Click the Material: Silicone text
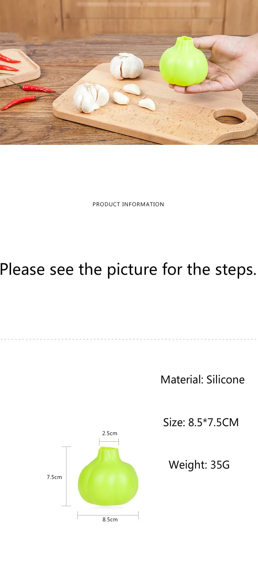This screenshot has width=258, height=571. (x=203, y=380)
